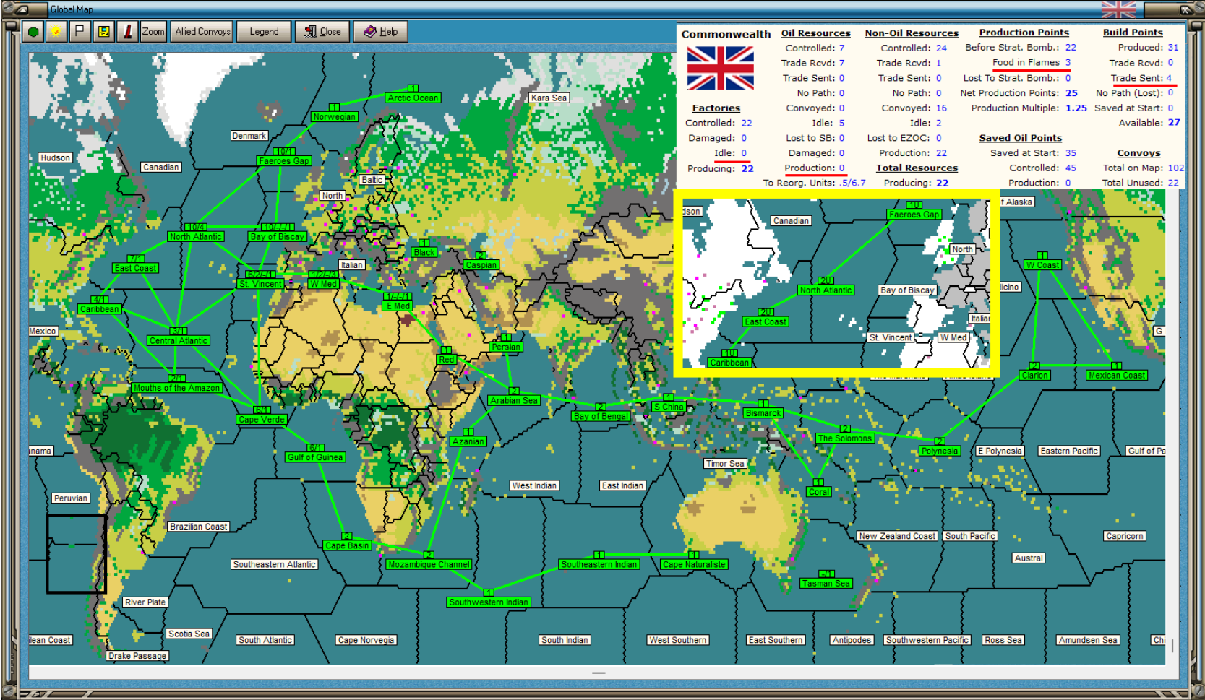The height and width of the screenshot is (700, 1205).
Task: Select the W Coast sea area label
Action: pyautogui.click(x=1043, y=265)
